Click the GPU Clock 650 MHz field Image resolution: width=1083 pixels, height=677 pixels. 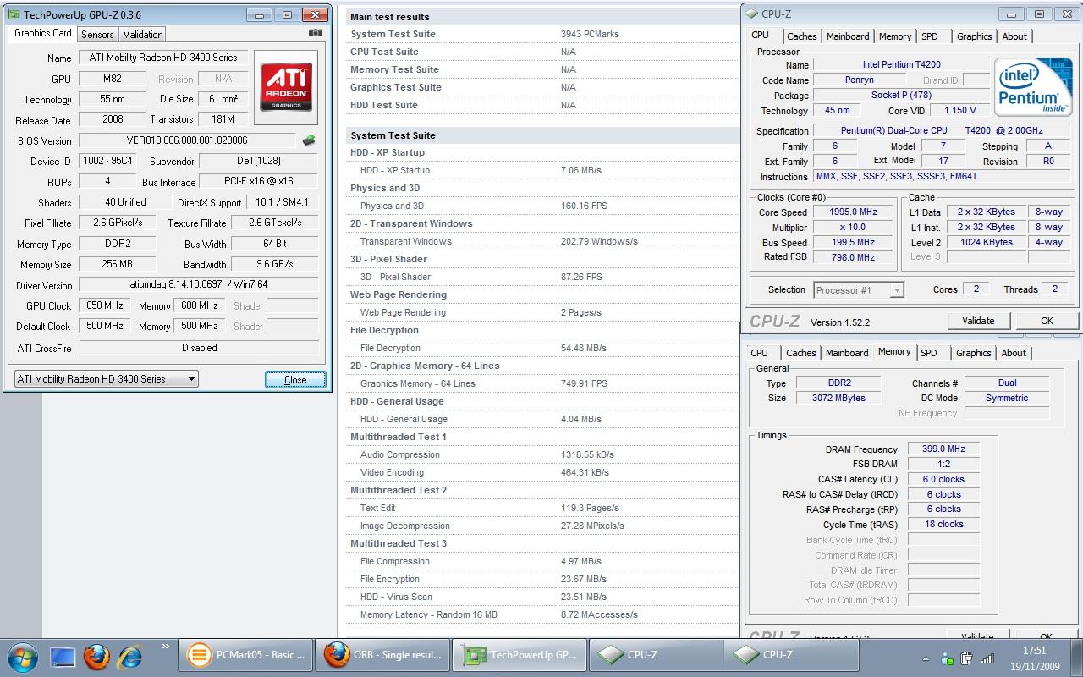click(105, 305)
